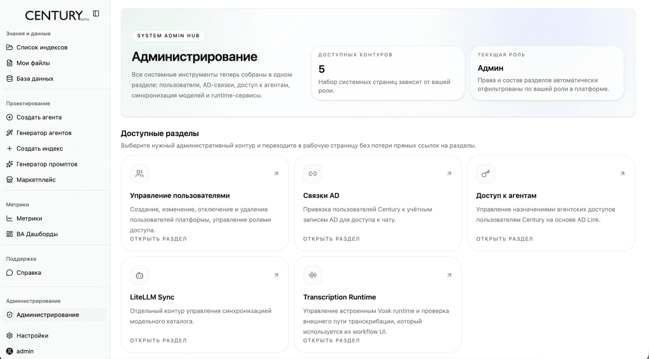Collapse the sidebar with the panel toggle icon
Viewport: 649px width, 359px height.
[96, 14]
